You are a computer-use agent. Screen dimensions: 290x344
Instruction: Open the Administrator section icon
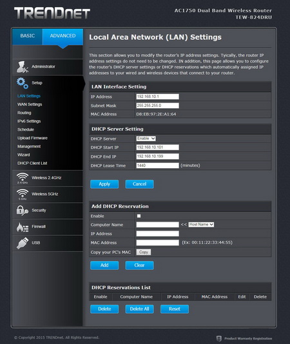tap(23, 67)
